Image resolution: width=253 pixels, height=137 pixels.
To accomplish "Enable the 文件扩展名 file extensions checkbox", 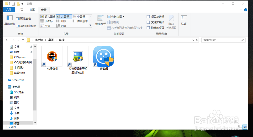I will 148,22.
